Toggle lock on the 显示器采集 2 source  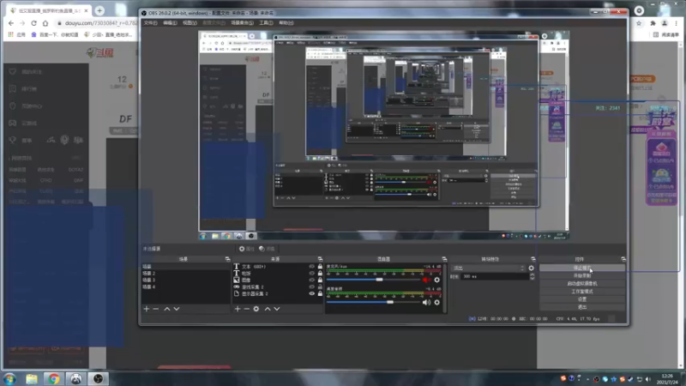coord(320,293)
